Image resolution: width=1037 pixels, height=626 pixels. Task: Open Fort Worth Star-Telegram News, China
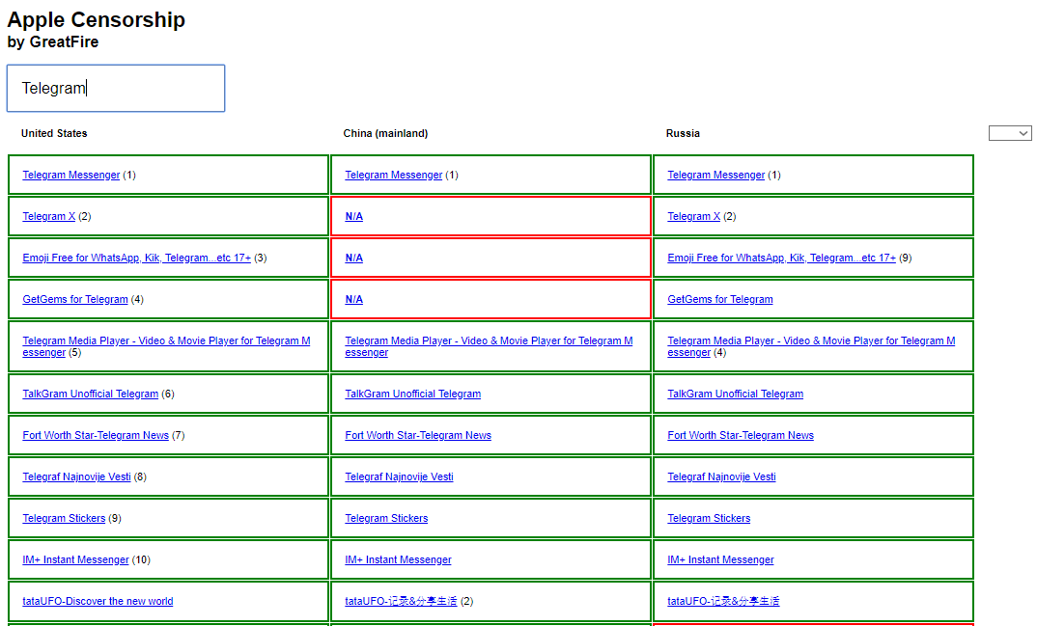coord(418,436)
